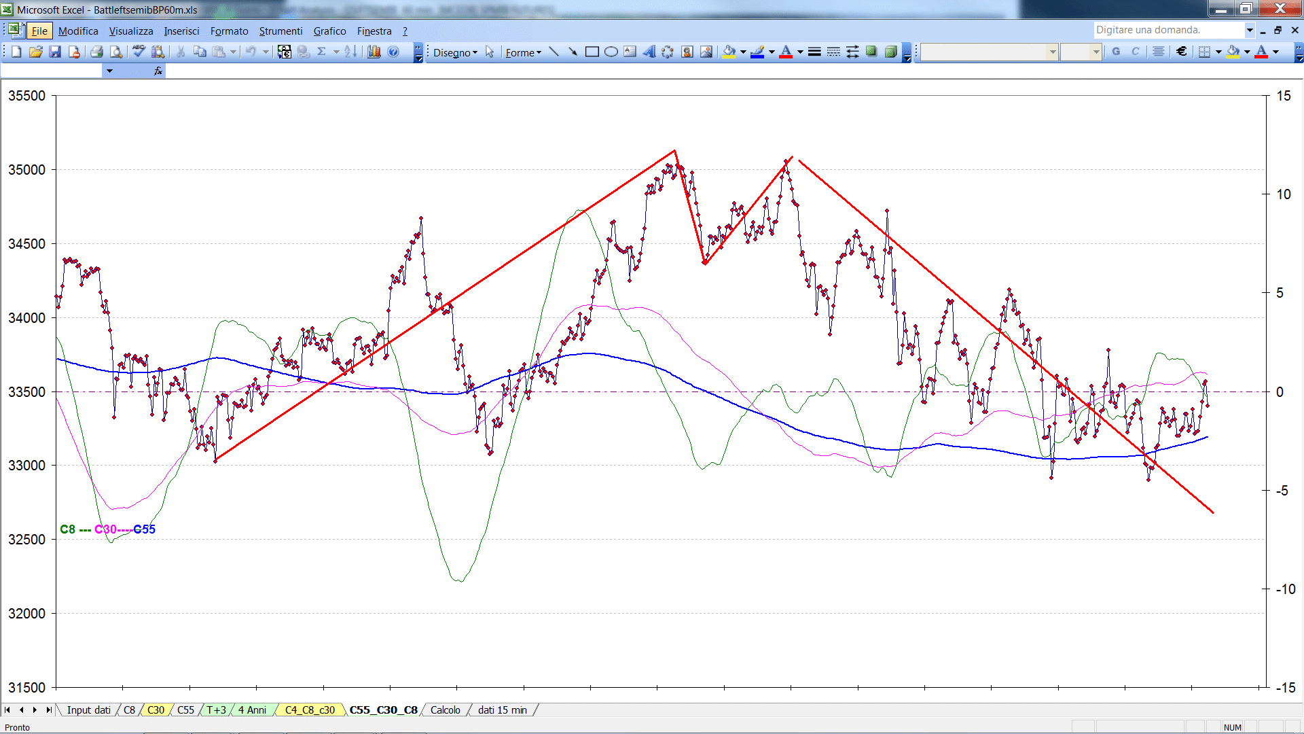
Task: Switch to the 'C4_C8_c30' sheet tab
Action: 310,710
